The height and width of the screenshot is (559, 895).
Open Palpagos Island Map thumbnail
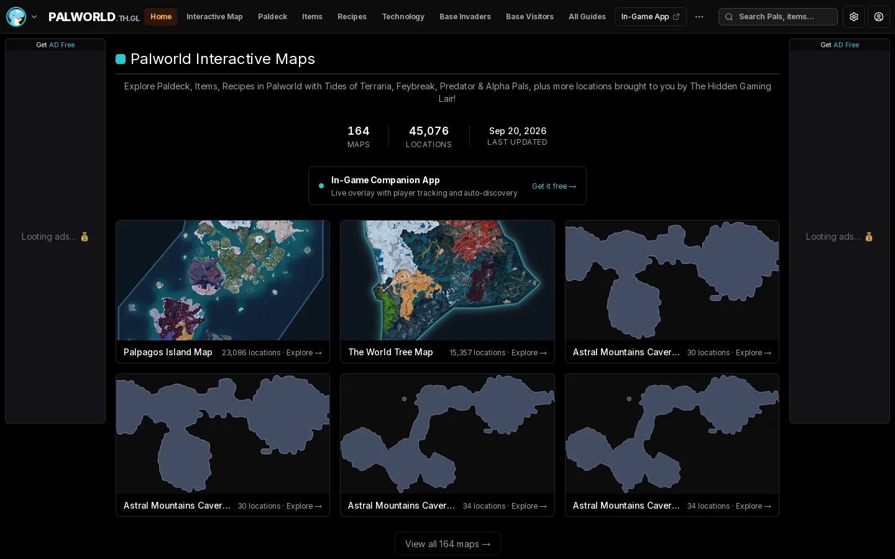[x=223, y=280]
